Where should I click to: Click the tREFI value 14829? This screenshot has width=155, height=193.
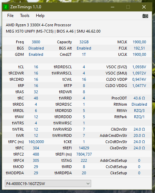(x=84, y=148)
